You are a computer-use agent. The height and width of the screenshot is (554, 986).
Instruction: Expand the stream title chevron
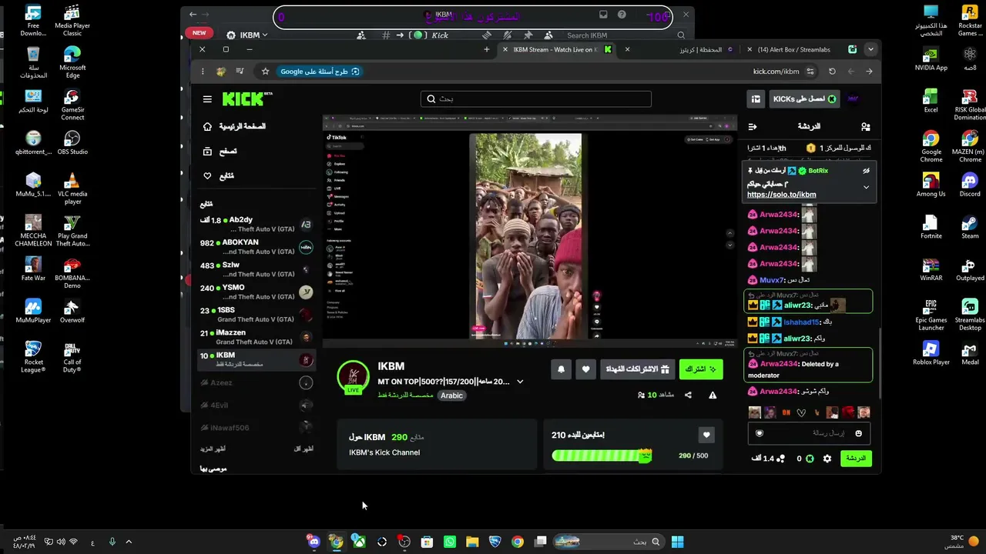[520, 382]
